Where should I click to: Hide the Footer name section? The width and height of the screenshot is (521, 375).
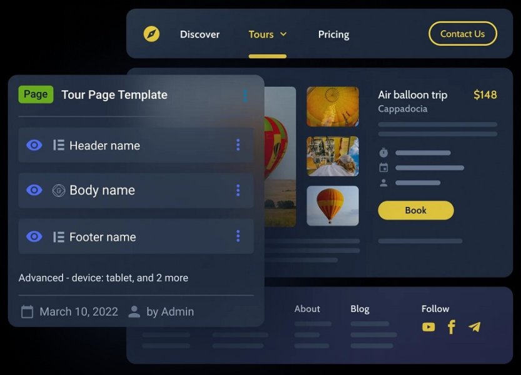click(34, 236)
